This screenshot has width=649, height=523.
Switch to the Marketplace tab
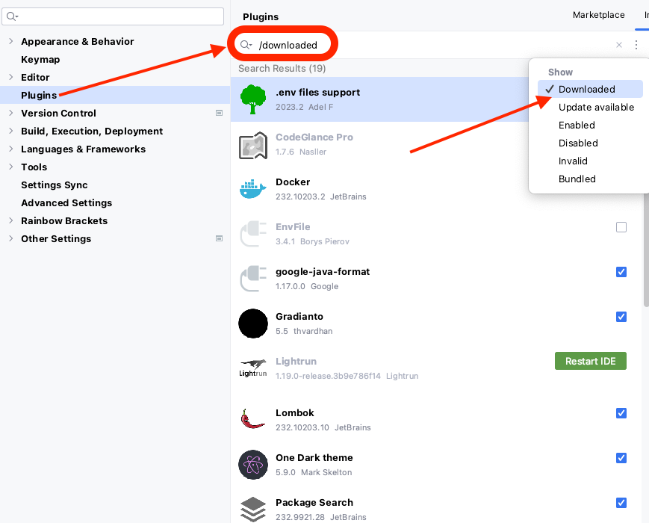(598, 15)
